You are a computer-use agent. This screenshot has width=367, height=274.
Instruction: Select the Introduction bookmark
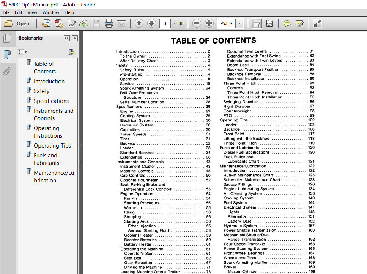(x=49, y=81)
